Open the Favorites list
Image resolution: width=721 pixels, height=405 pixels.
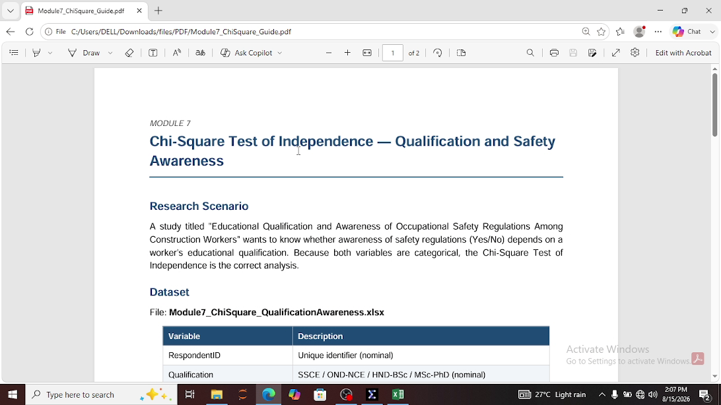coord(620,32)
